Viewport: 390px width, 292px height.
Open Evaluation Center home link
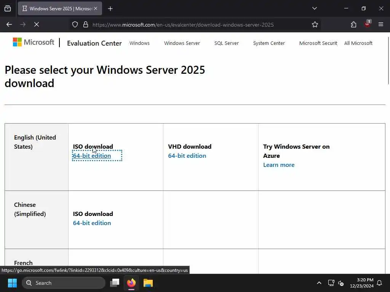[x=94, y=43]
